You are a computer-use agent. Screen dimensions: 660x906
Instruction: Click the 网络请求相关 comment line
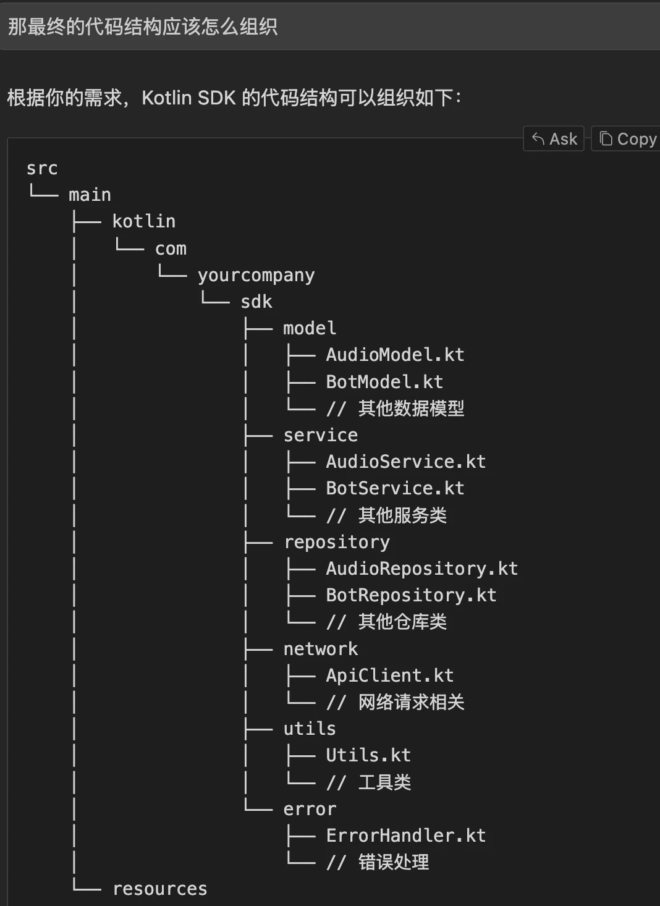pyautogui.click(x=411, y=702)
